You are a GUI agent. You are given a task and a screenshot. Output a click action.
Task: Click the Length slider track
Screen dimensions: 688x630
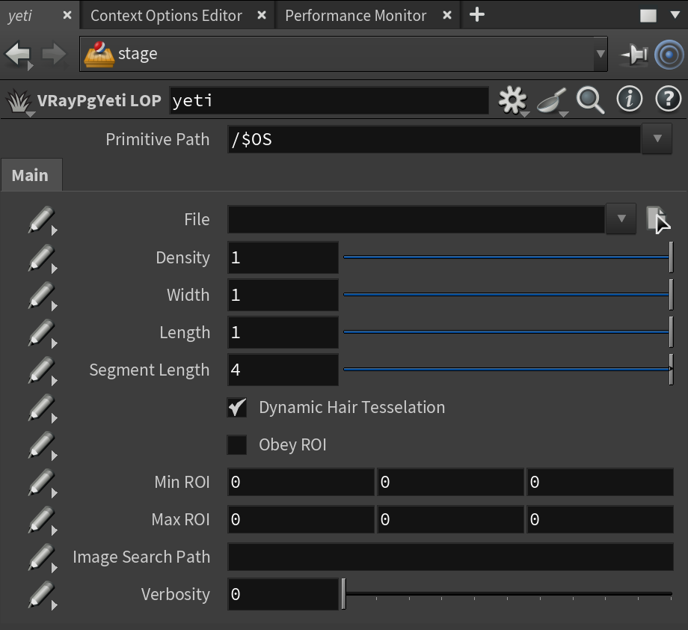508,332
